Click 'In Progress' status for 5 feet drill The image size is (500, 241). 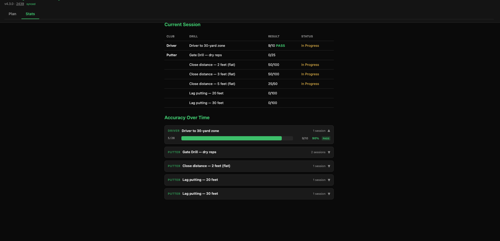coord(310,84)
